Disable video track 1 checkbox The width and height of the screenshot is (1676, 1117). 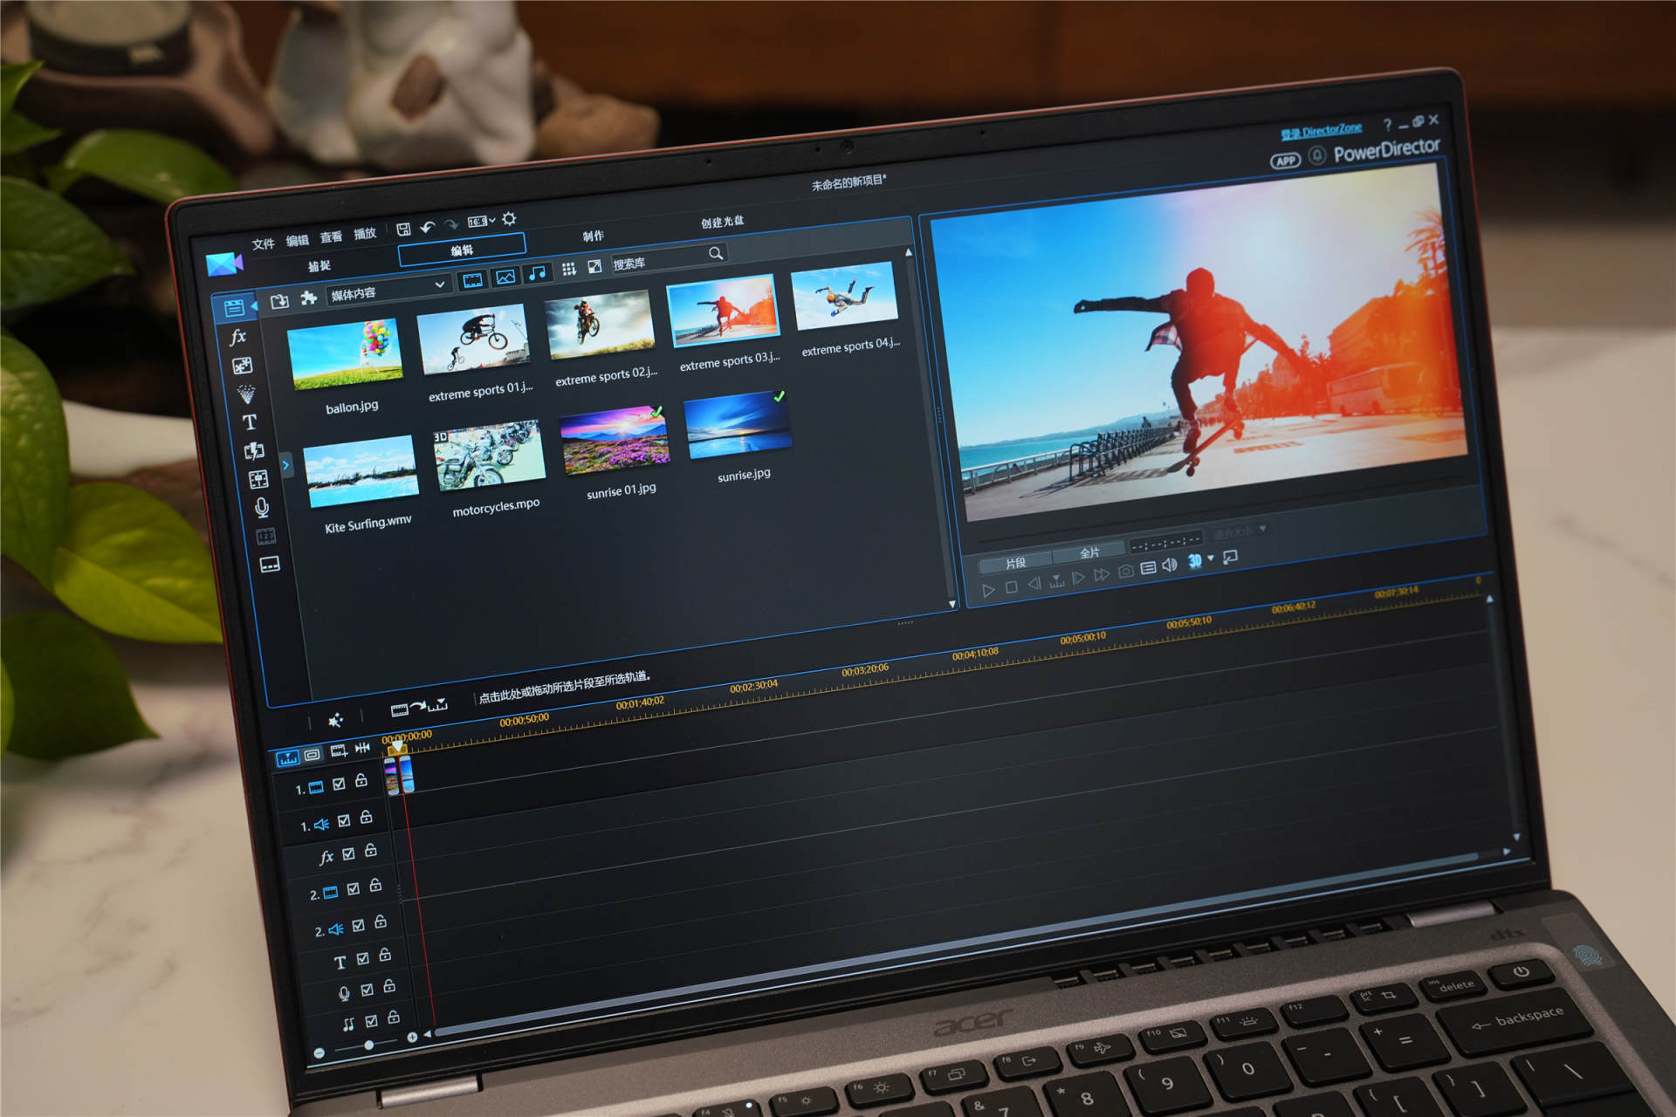point(339,784)
